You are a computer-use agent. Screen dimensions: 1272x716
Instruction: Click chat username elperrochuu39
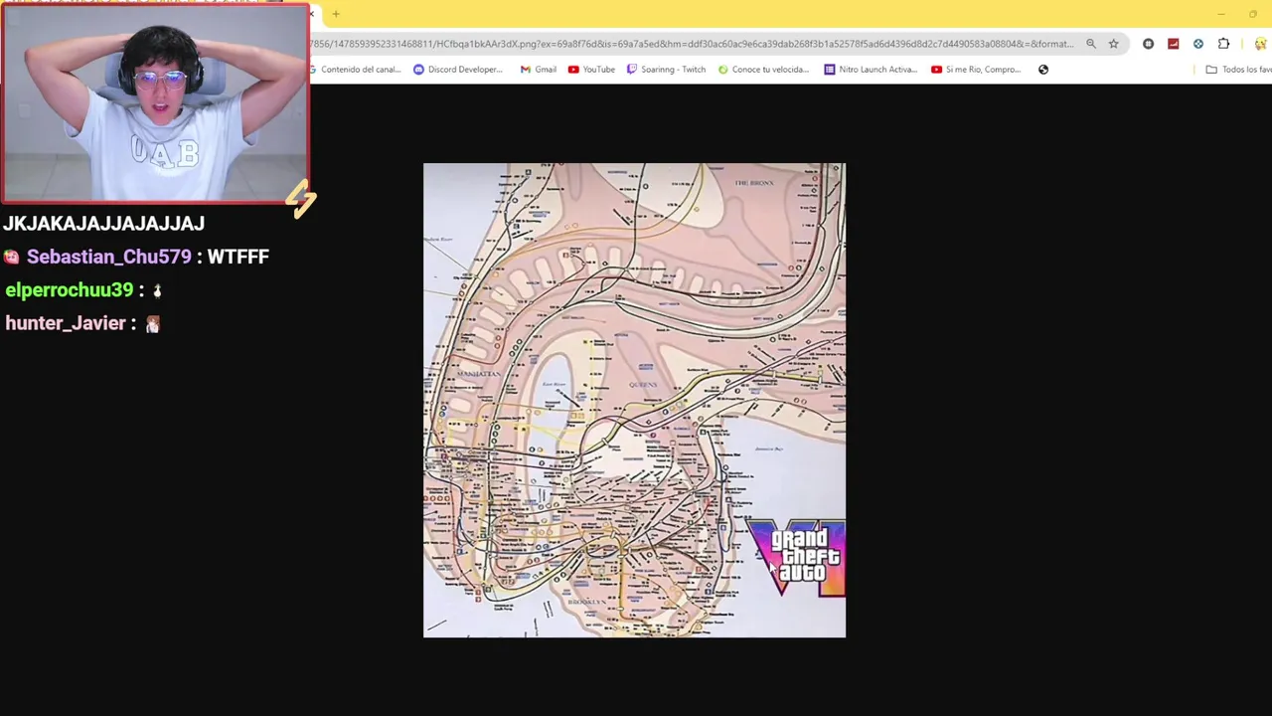click(x=70, y=290)
